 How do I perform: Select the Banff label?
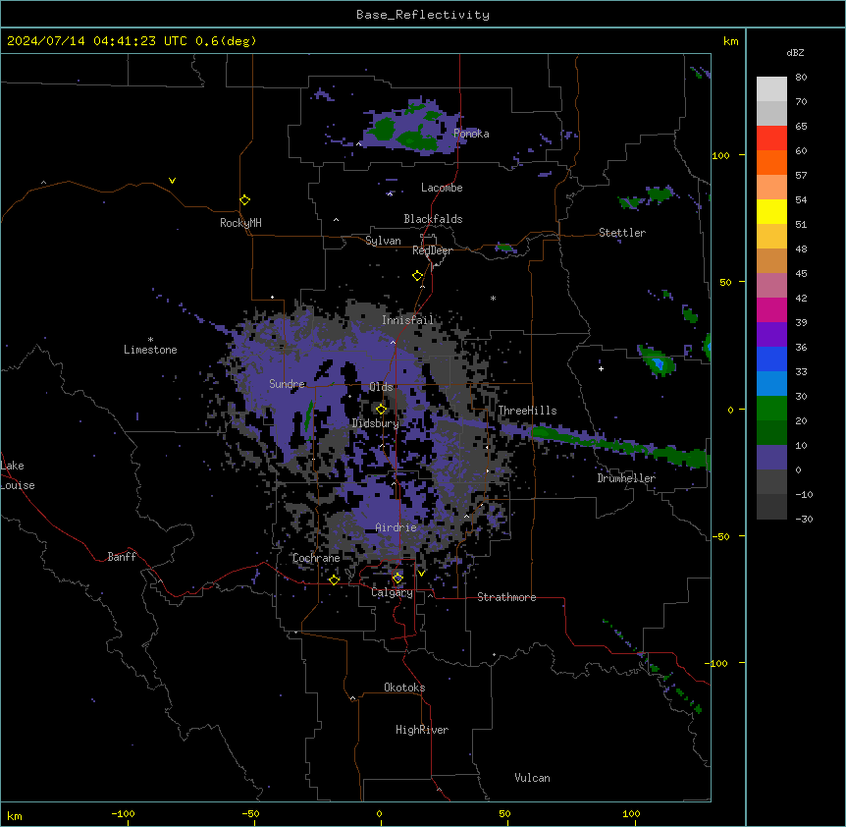[x=122, y=557]
